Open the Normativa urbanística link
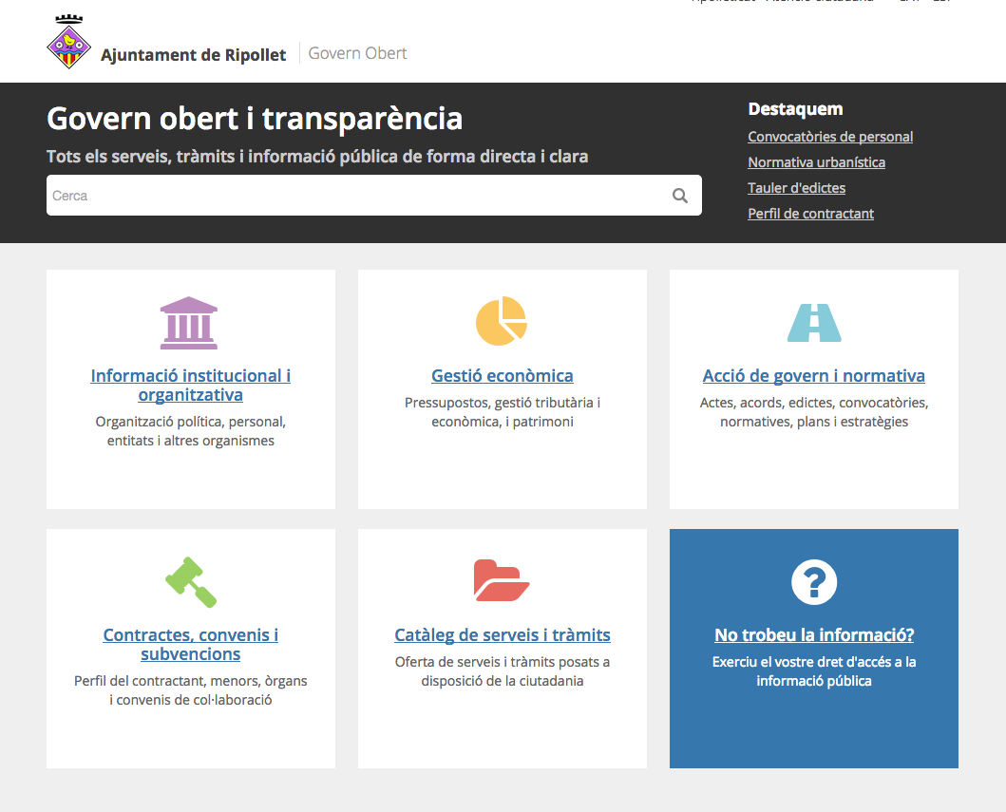Viewport: 1006px width, 812px height. (x=816, y=162)
